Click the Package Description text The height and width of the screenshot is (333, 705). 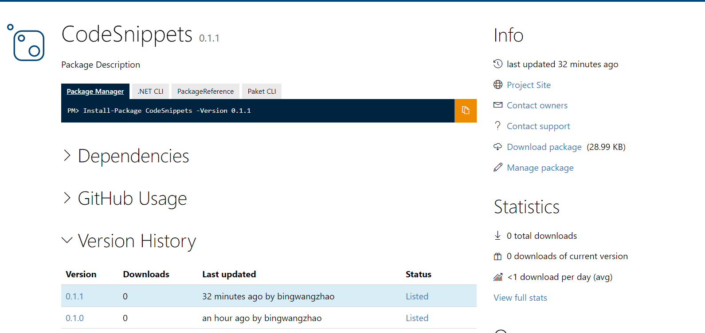tap(101, 65)
